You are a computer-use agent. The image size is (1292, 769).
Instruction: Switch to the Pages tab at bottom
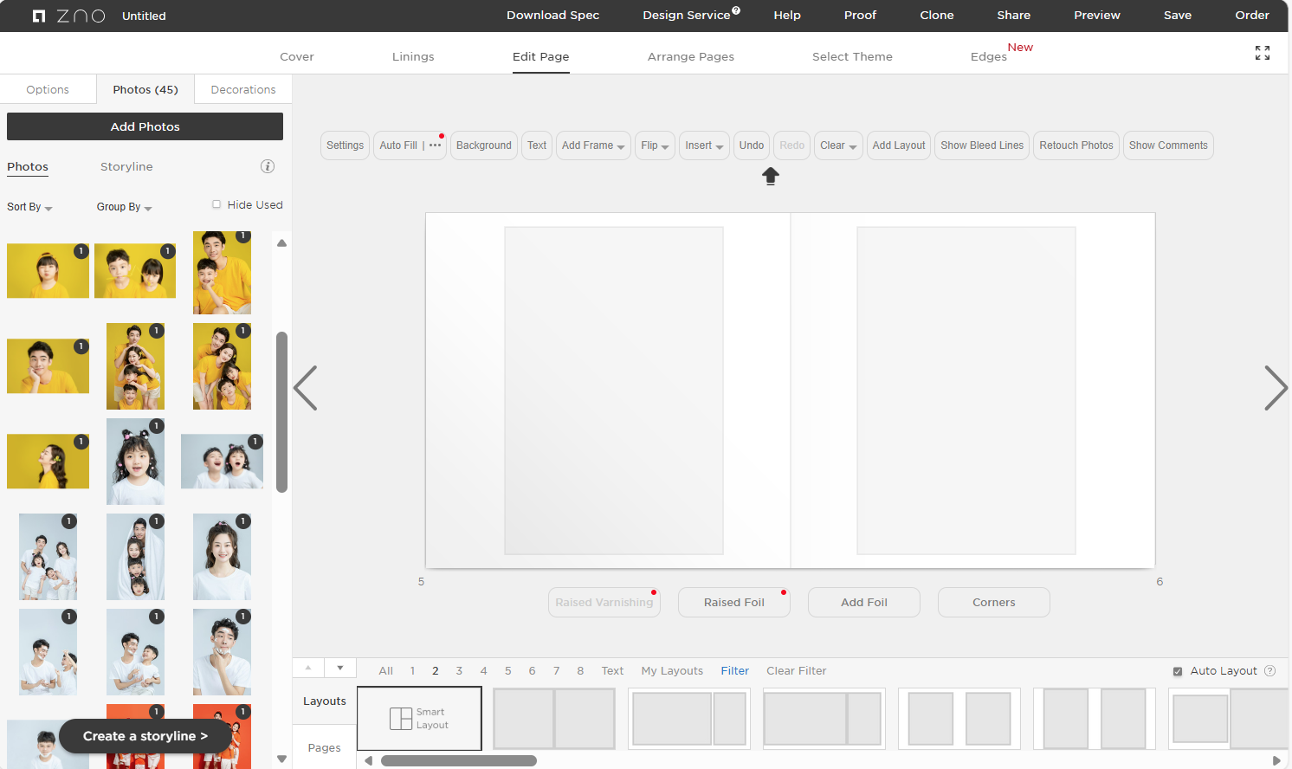325,747
